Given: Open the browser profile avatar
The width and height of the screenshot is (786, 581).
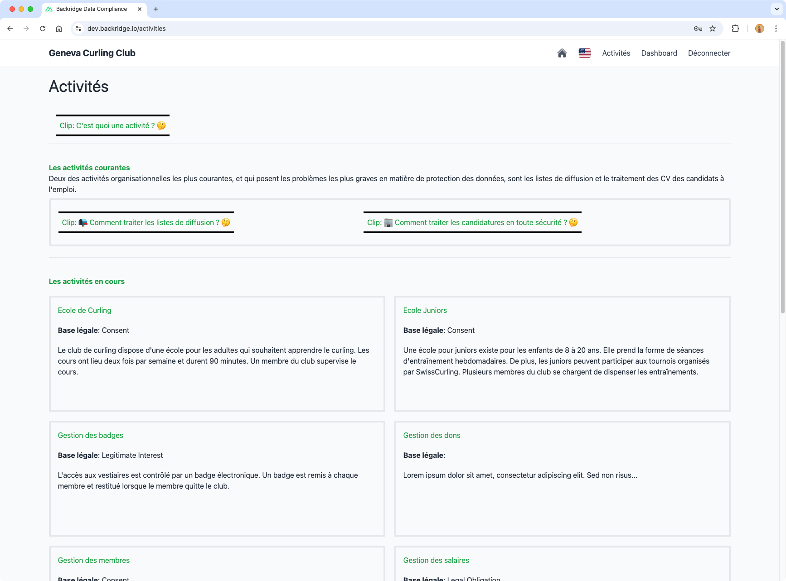Looking at the screenshot, I should click(x=759, y=28).
